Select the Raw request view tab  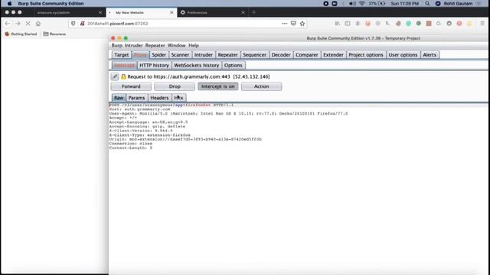point(119,98)
